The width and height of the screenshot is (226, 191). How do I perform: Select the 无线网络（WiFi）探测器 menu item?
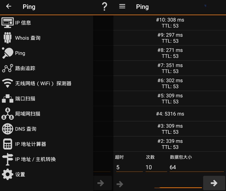tap(43, 83)
